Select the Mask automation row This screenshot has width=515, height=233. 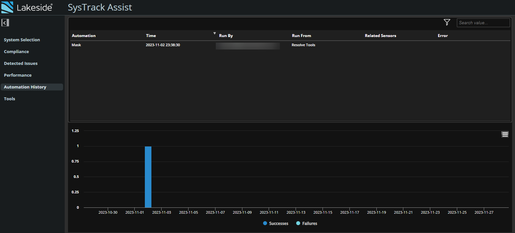pos(76,45)
